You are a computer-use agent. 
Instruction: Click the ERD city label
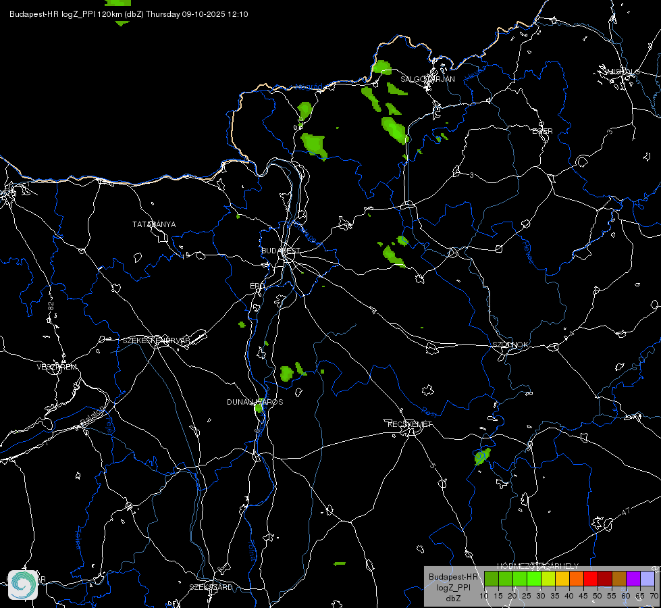(x=257, y=286)
